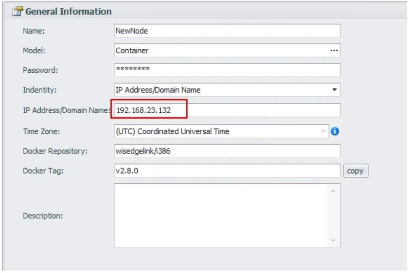Select the Name field containing NewNode
This screenshot has height=273, width=408.
(227, 31)
